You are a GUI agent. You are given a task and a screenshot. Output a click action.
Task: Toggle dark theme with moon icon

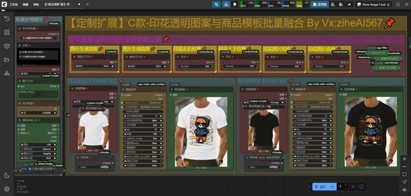(x=7, y=175)
